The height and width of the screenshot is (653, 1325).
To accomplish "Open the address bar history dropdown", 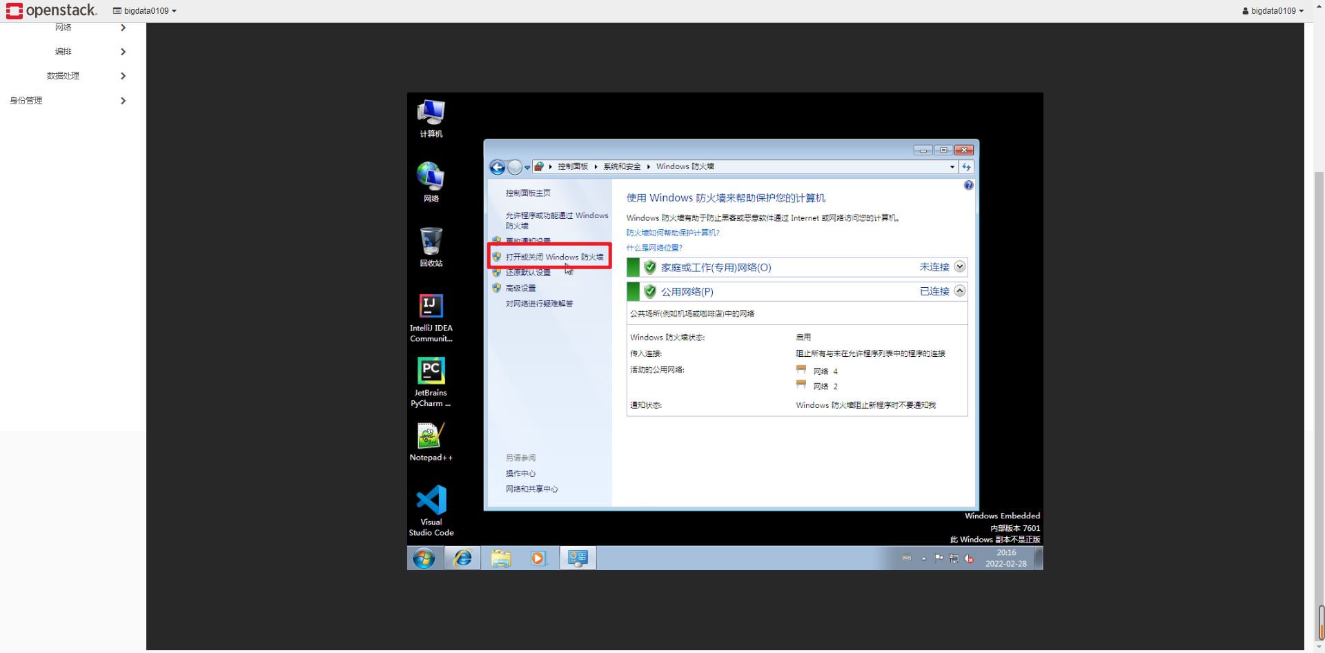I will [952, 166].
